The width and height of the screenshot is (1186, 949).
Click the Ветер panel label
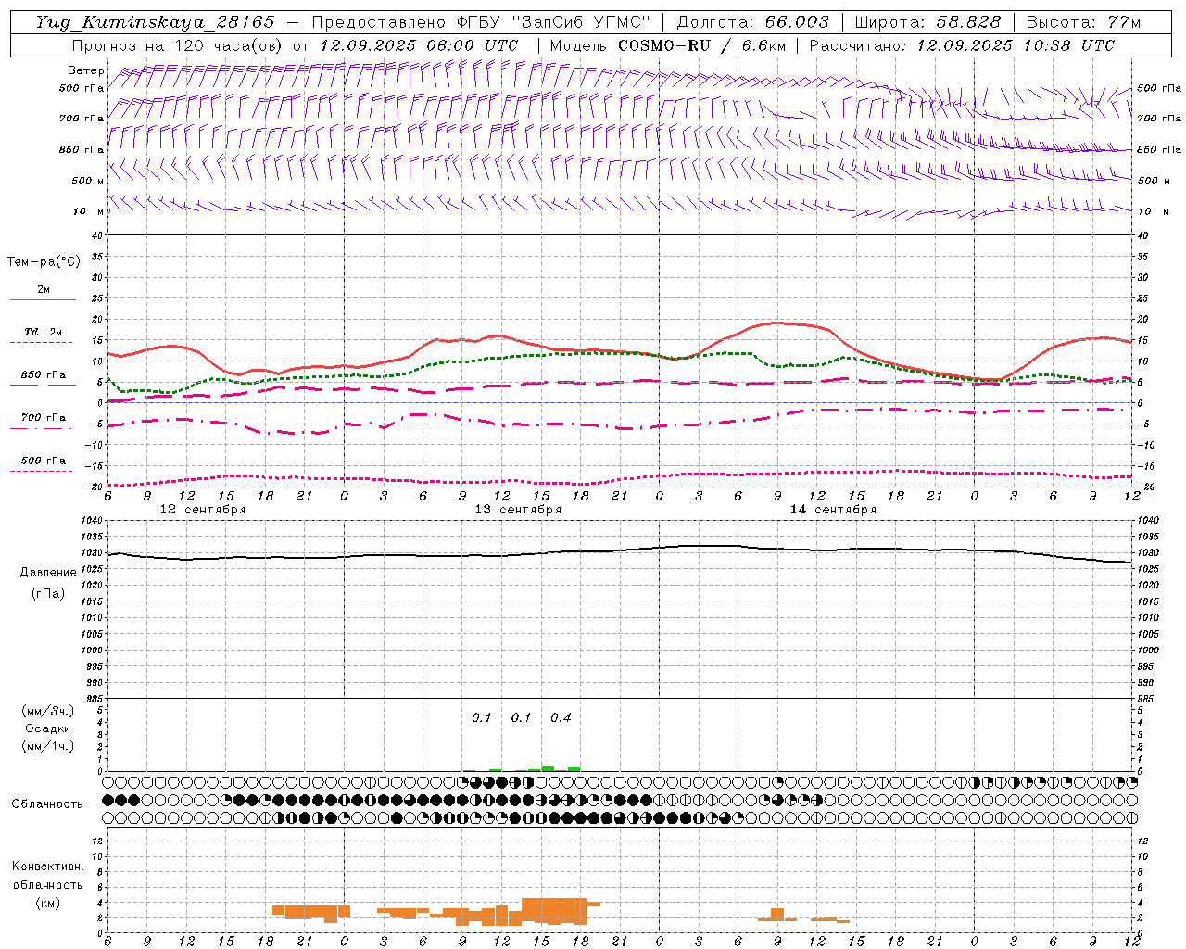tap(85, 70)
